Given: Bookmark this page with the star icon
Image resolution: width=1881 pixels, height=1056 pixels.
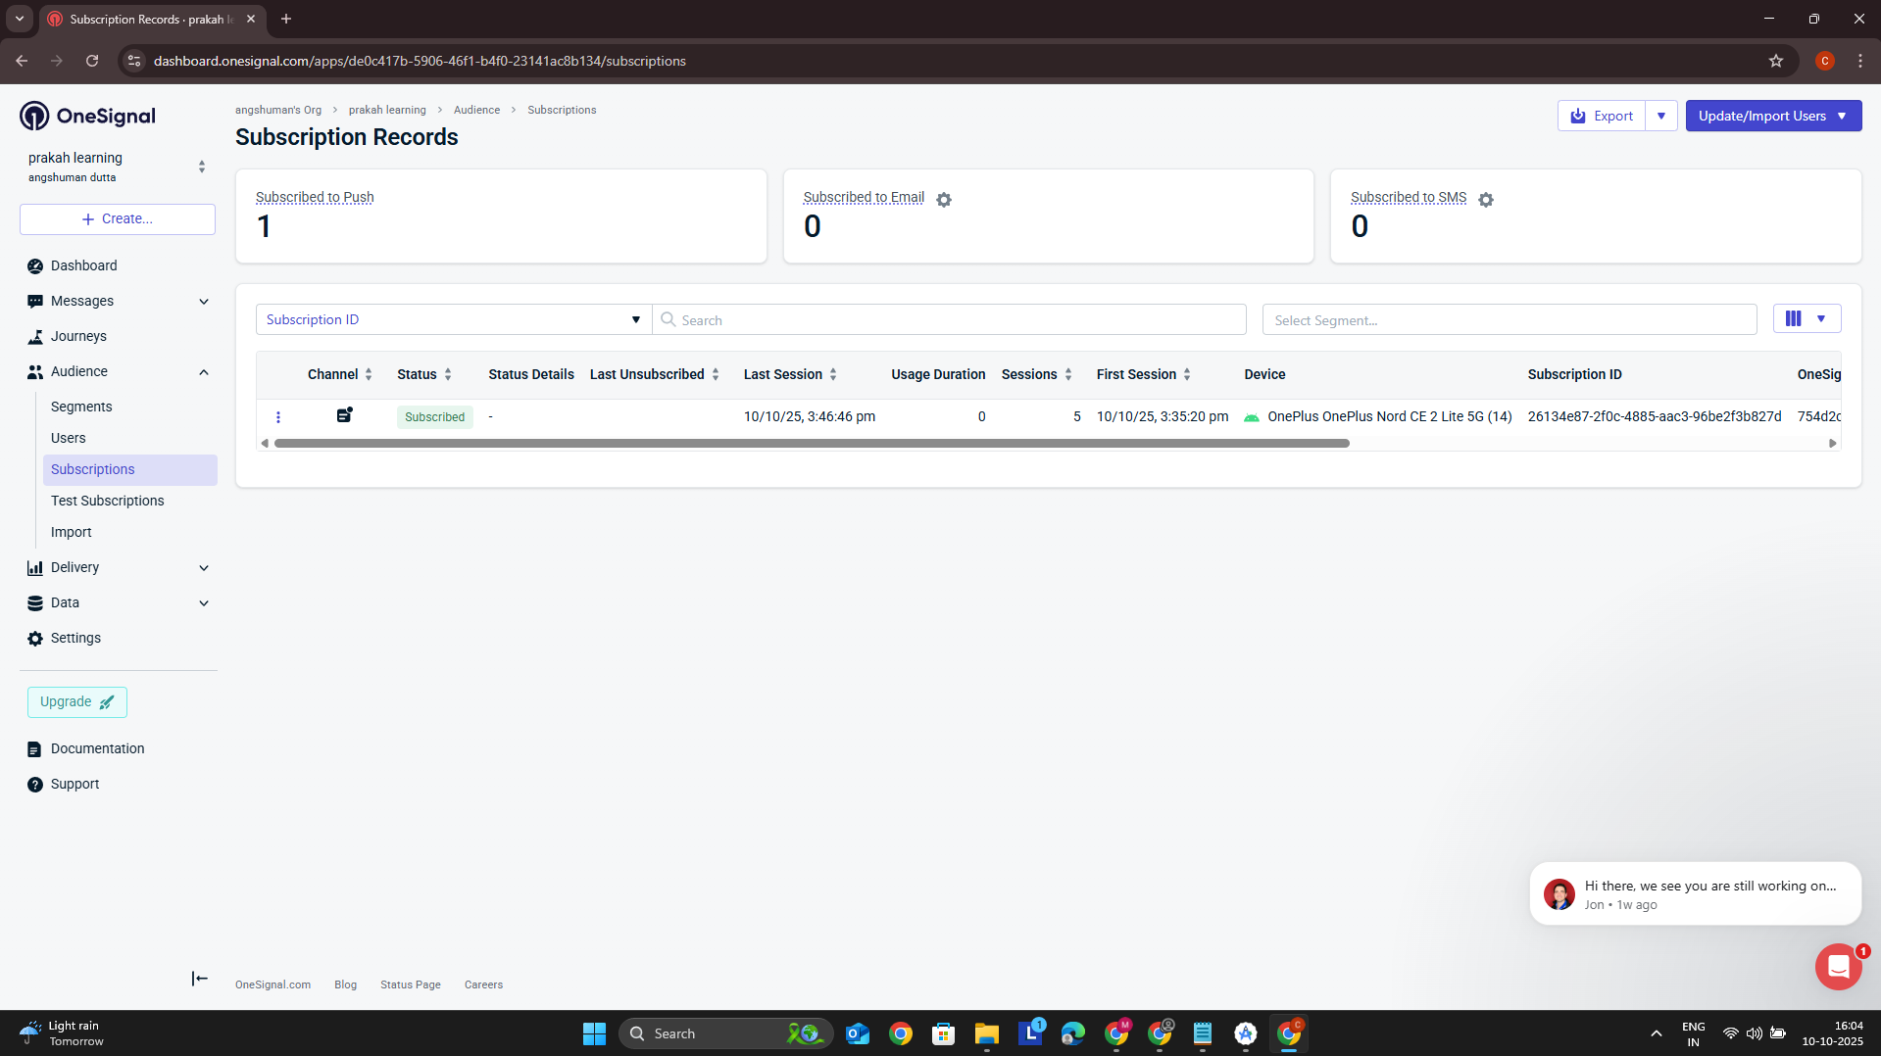Looking at the screenshot, I should 1775,61.
